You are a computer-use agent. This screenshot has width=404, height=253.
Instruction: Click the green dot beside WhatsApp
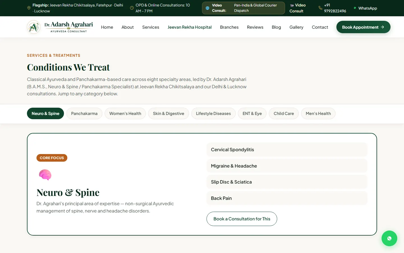[355, 8]
